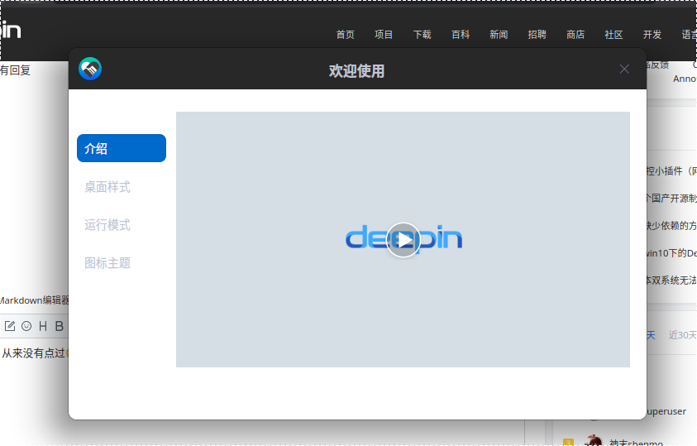Open the 双系统无法 forum post link
This screenshot has width=697, height=446.
coord(671,281)
